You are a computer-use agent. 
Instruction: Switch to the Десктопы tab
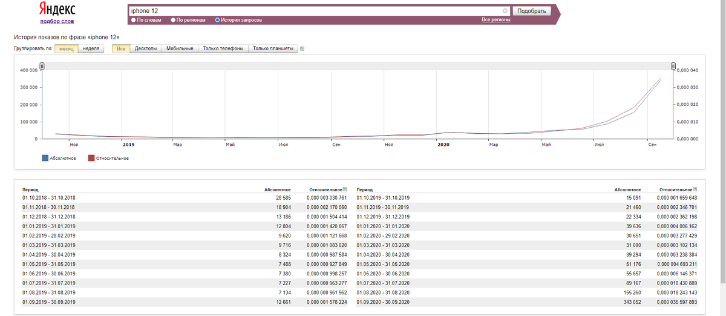pyautogui.click(x=146, y=48)
